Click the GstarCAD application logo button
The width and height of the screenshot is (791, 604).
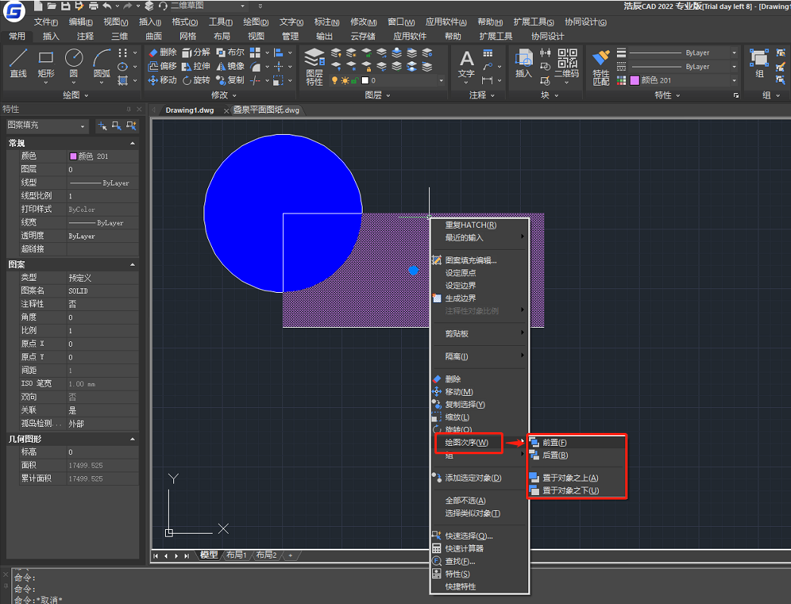14,11
